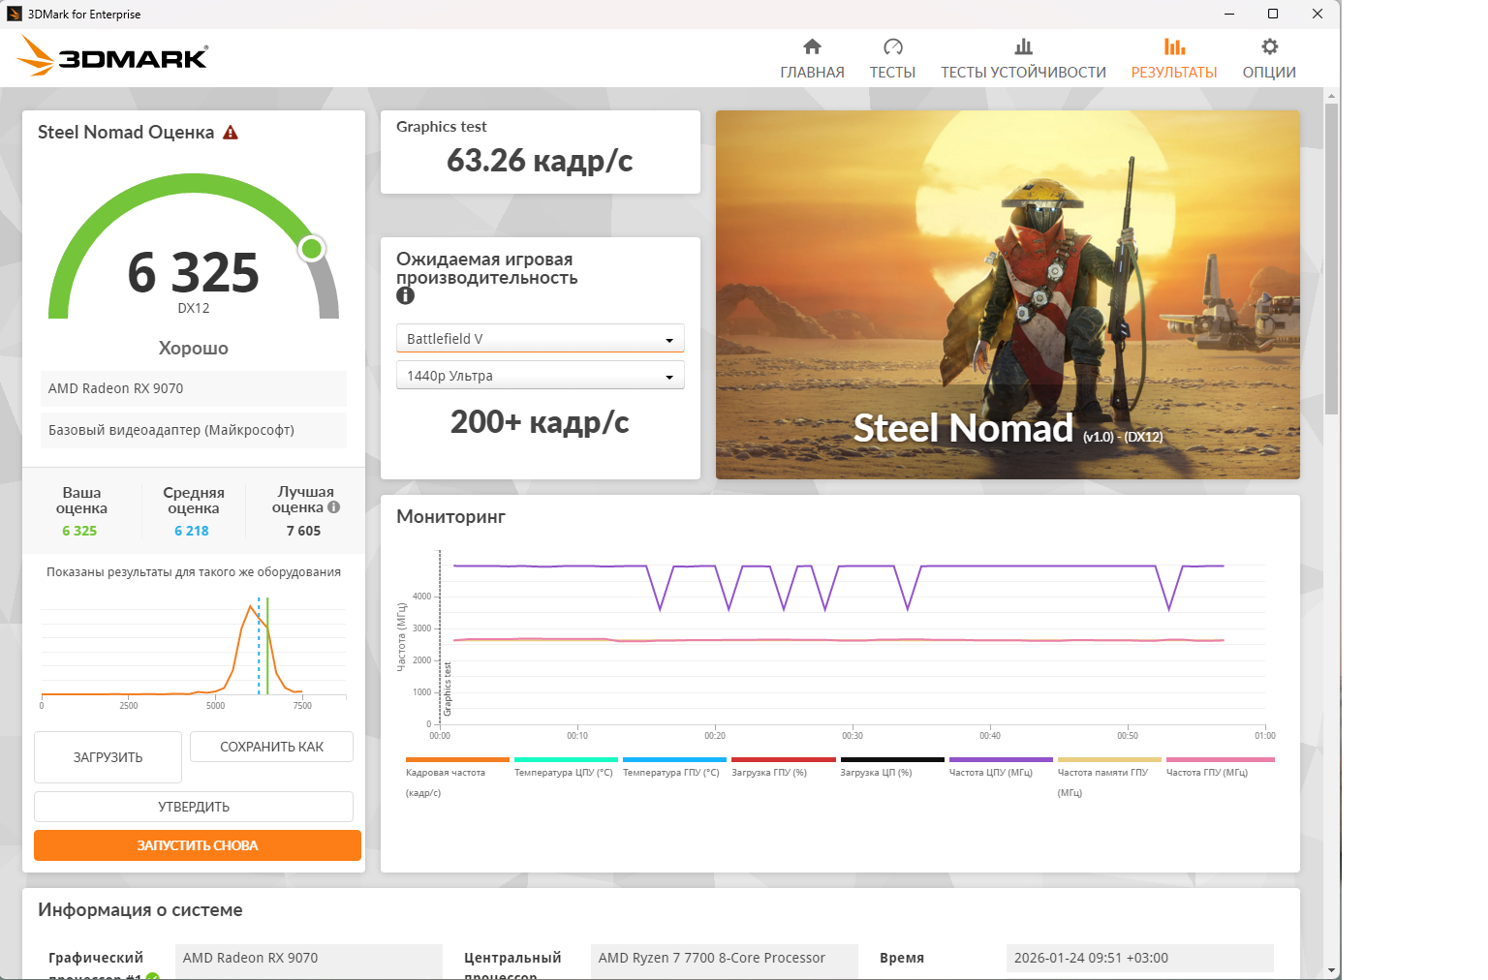Click the Хорошо rating label
1488x980 pixels.
coord(194,348)
